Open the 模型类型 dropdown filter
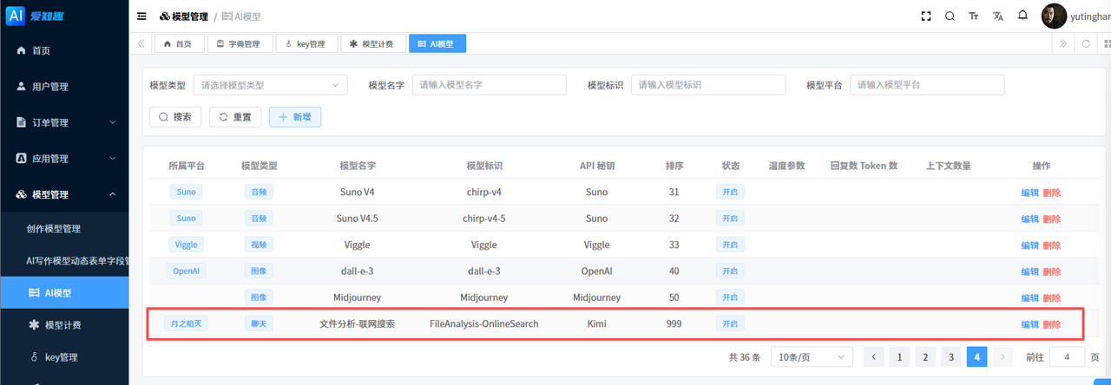 pyautogui.click(x=270, y=85)
